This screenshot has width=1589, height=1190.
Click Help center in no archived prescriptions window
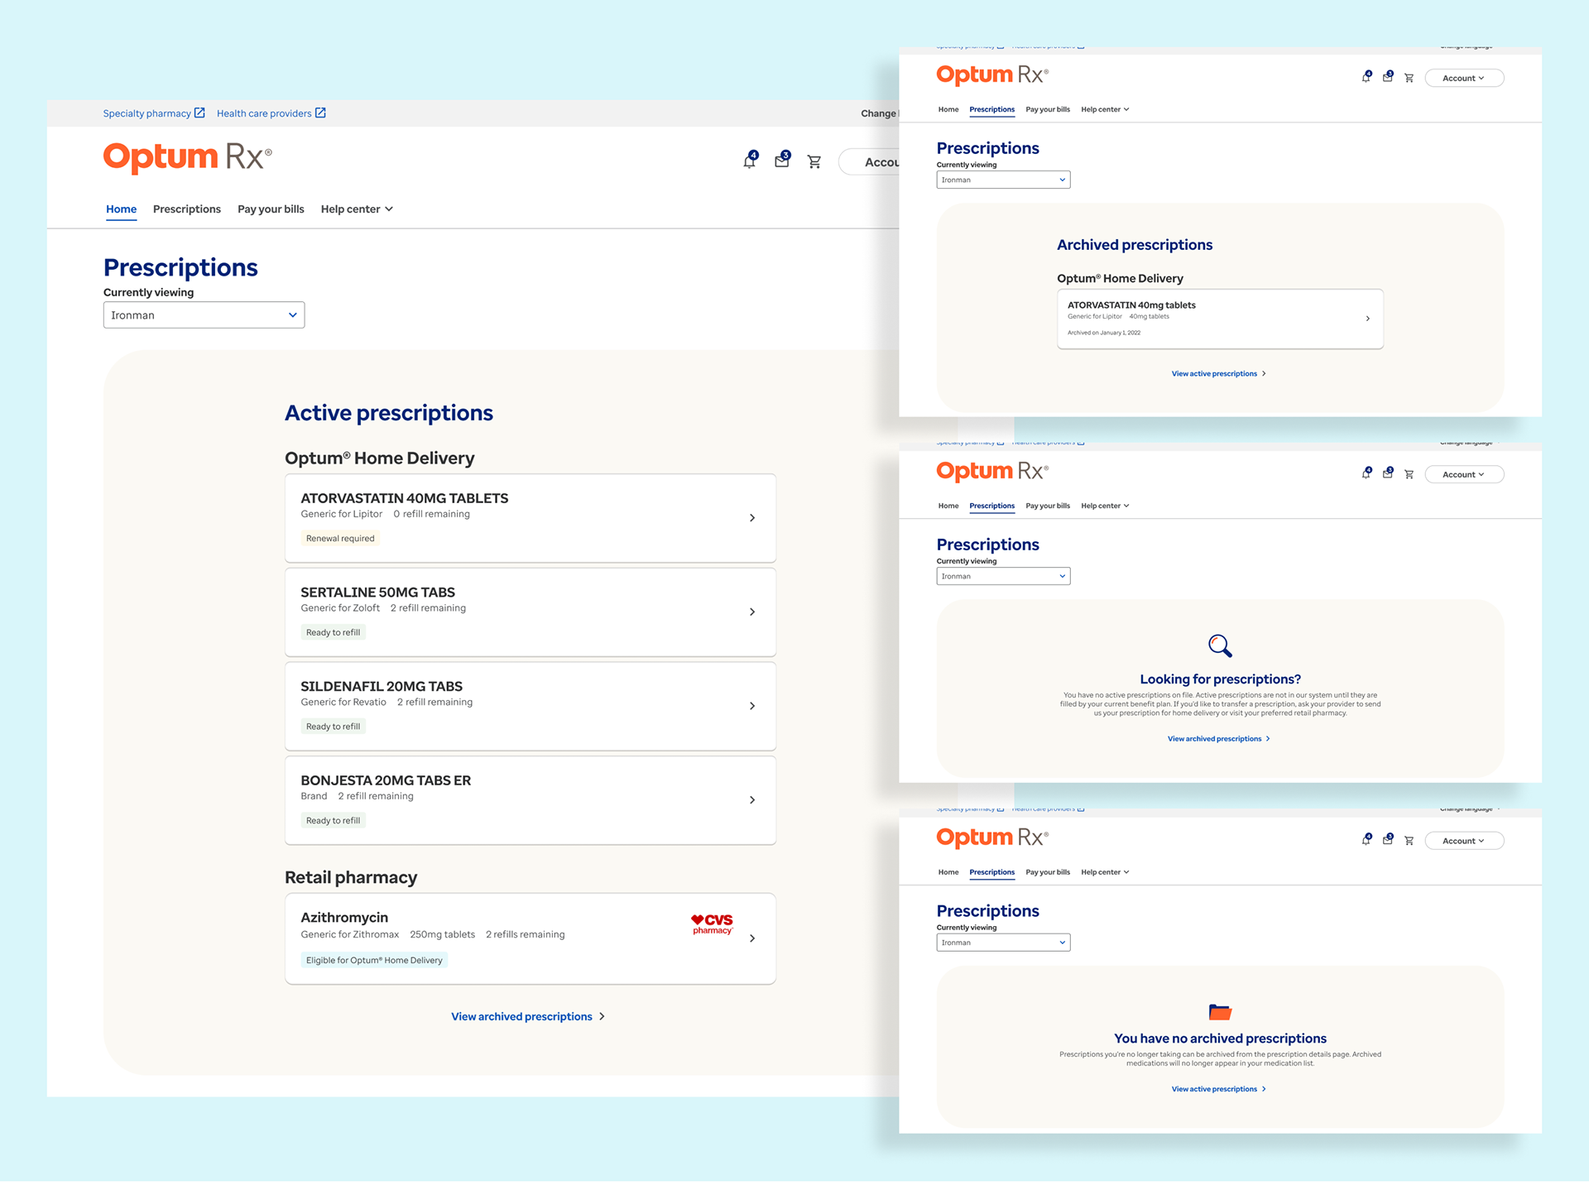tap(1105, 872)
